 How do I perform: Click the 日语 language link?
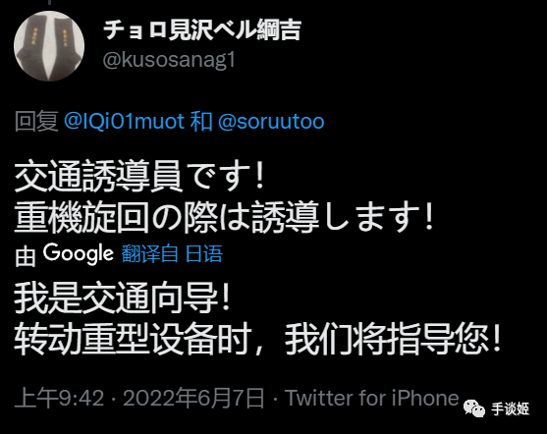click(x=203, y=254)
